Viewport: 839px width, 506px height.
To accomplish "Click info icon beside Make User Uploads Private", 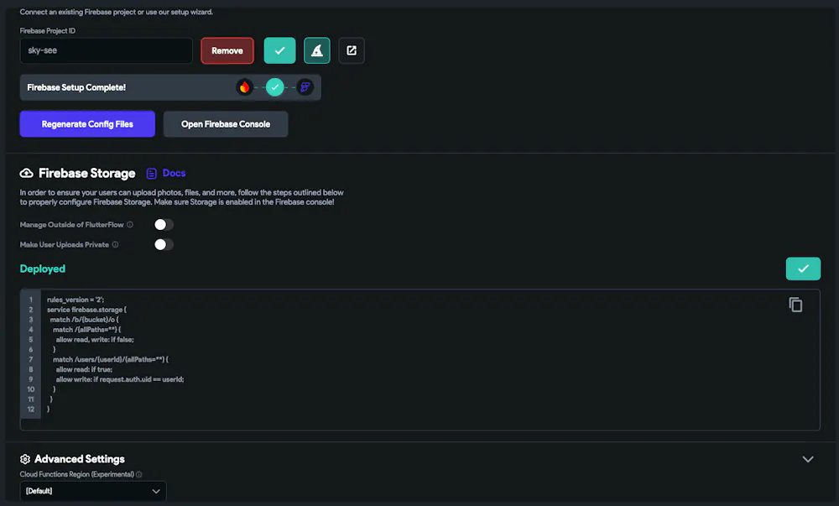I will (115, 244).
